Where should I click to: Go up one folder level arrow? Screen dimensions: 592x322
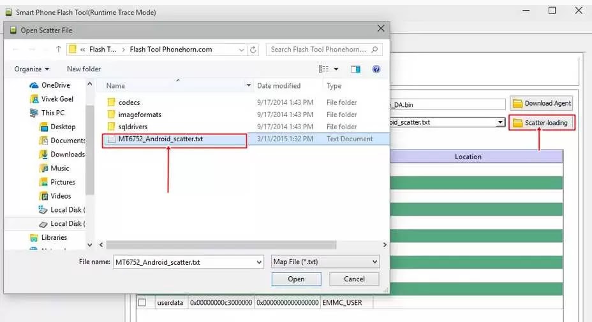58,50
